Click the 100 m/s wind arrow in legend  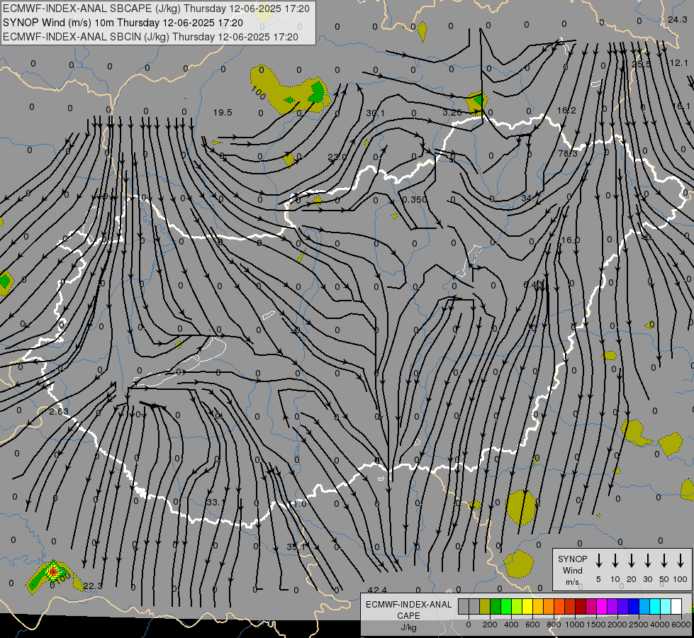click(681, 561)
